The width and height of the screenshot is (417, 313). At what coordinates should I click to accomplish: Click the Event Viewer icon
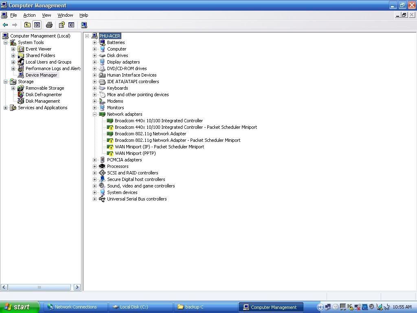(21, 49)
